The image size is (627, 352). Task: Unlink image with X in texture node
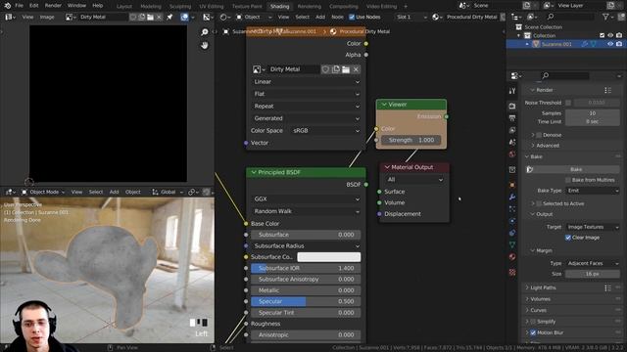356,69
